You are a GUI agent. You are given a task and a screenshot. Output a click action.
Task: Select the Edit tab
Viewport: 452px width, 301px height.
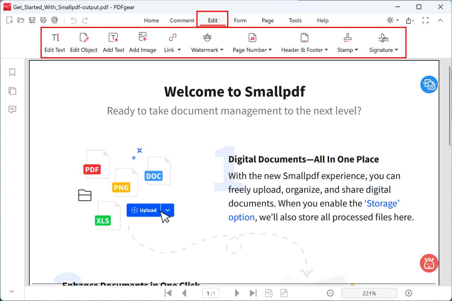pyautogui.click(x=213, y=20)
